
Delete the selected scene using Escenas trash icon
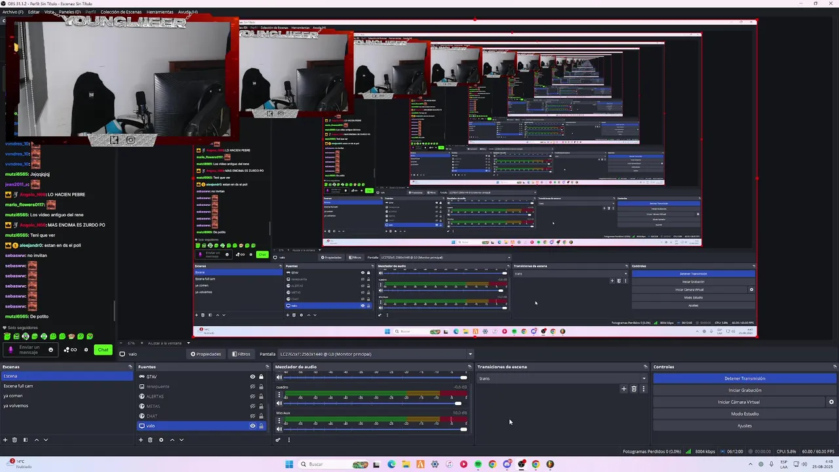(x=15, y=440)
